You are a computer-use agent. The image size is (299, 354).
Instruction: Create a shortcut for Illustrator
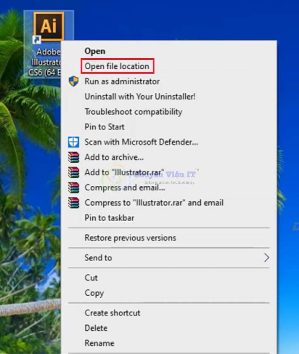pyautogui.click(x=112, y=313)
